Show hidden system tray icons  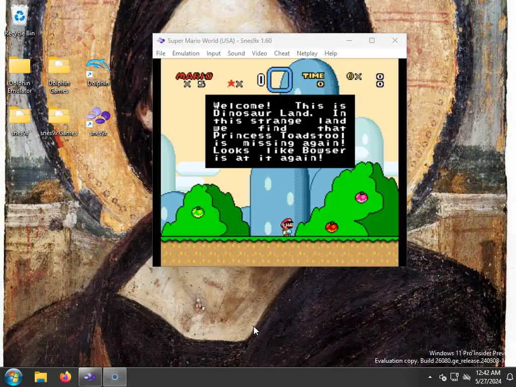click(x=430, y=377)
